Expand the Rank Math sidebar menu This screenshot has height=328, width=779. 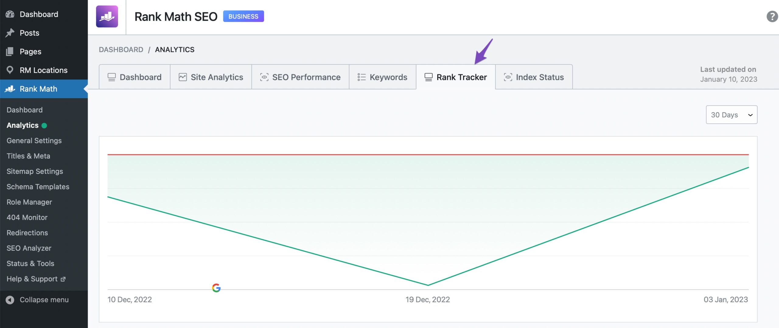tap(39, 89)
